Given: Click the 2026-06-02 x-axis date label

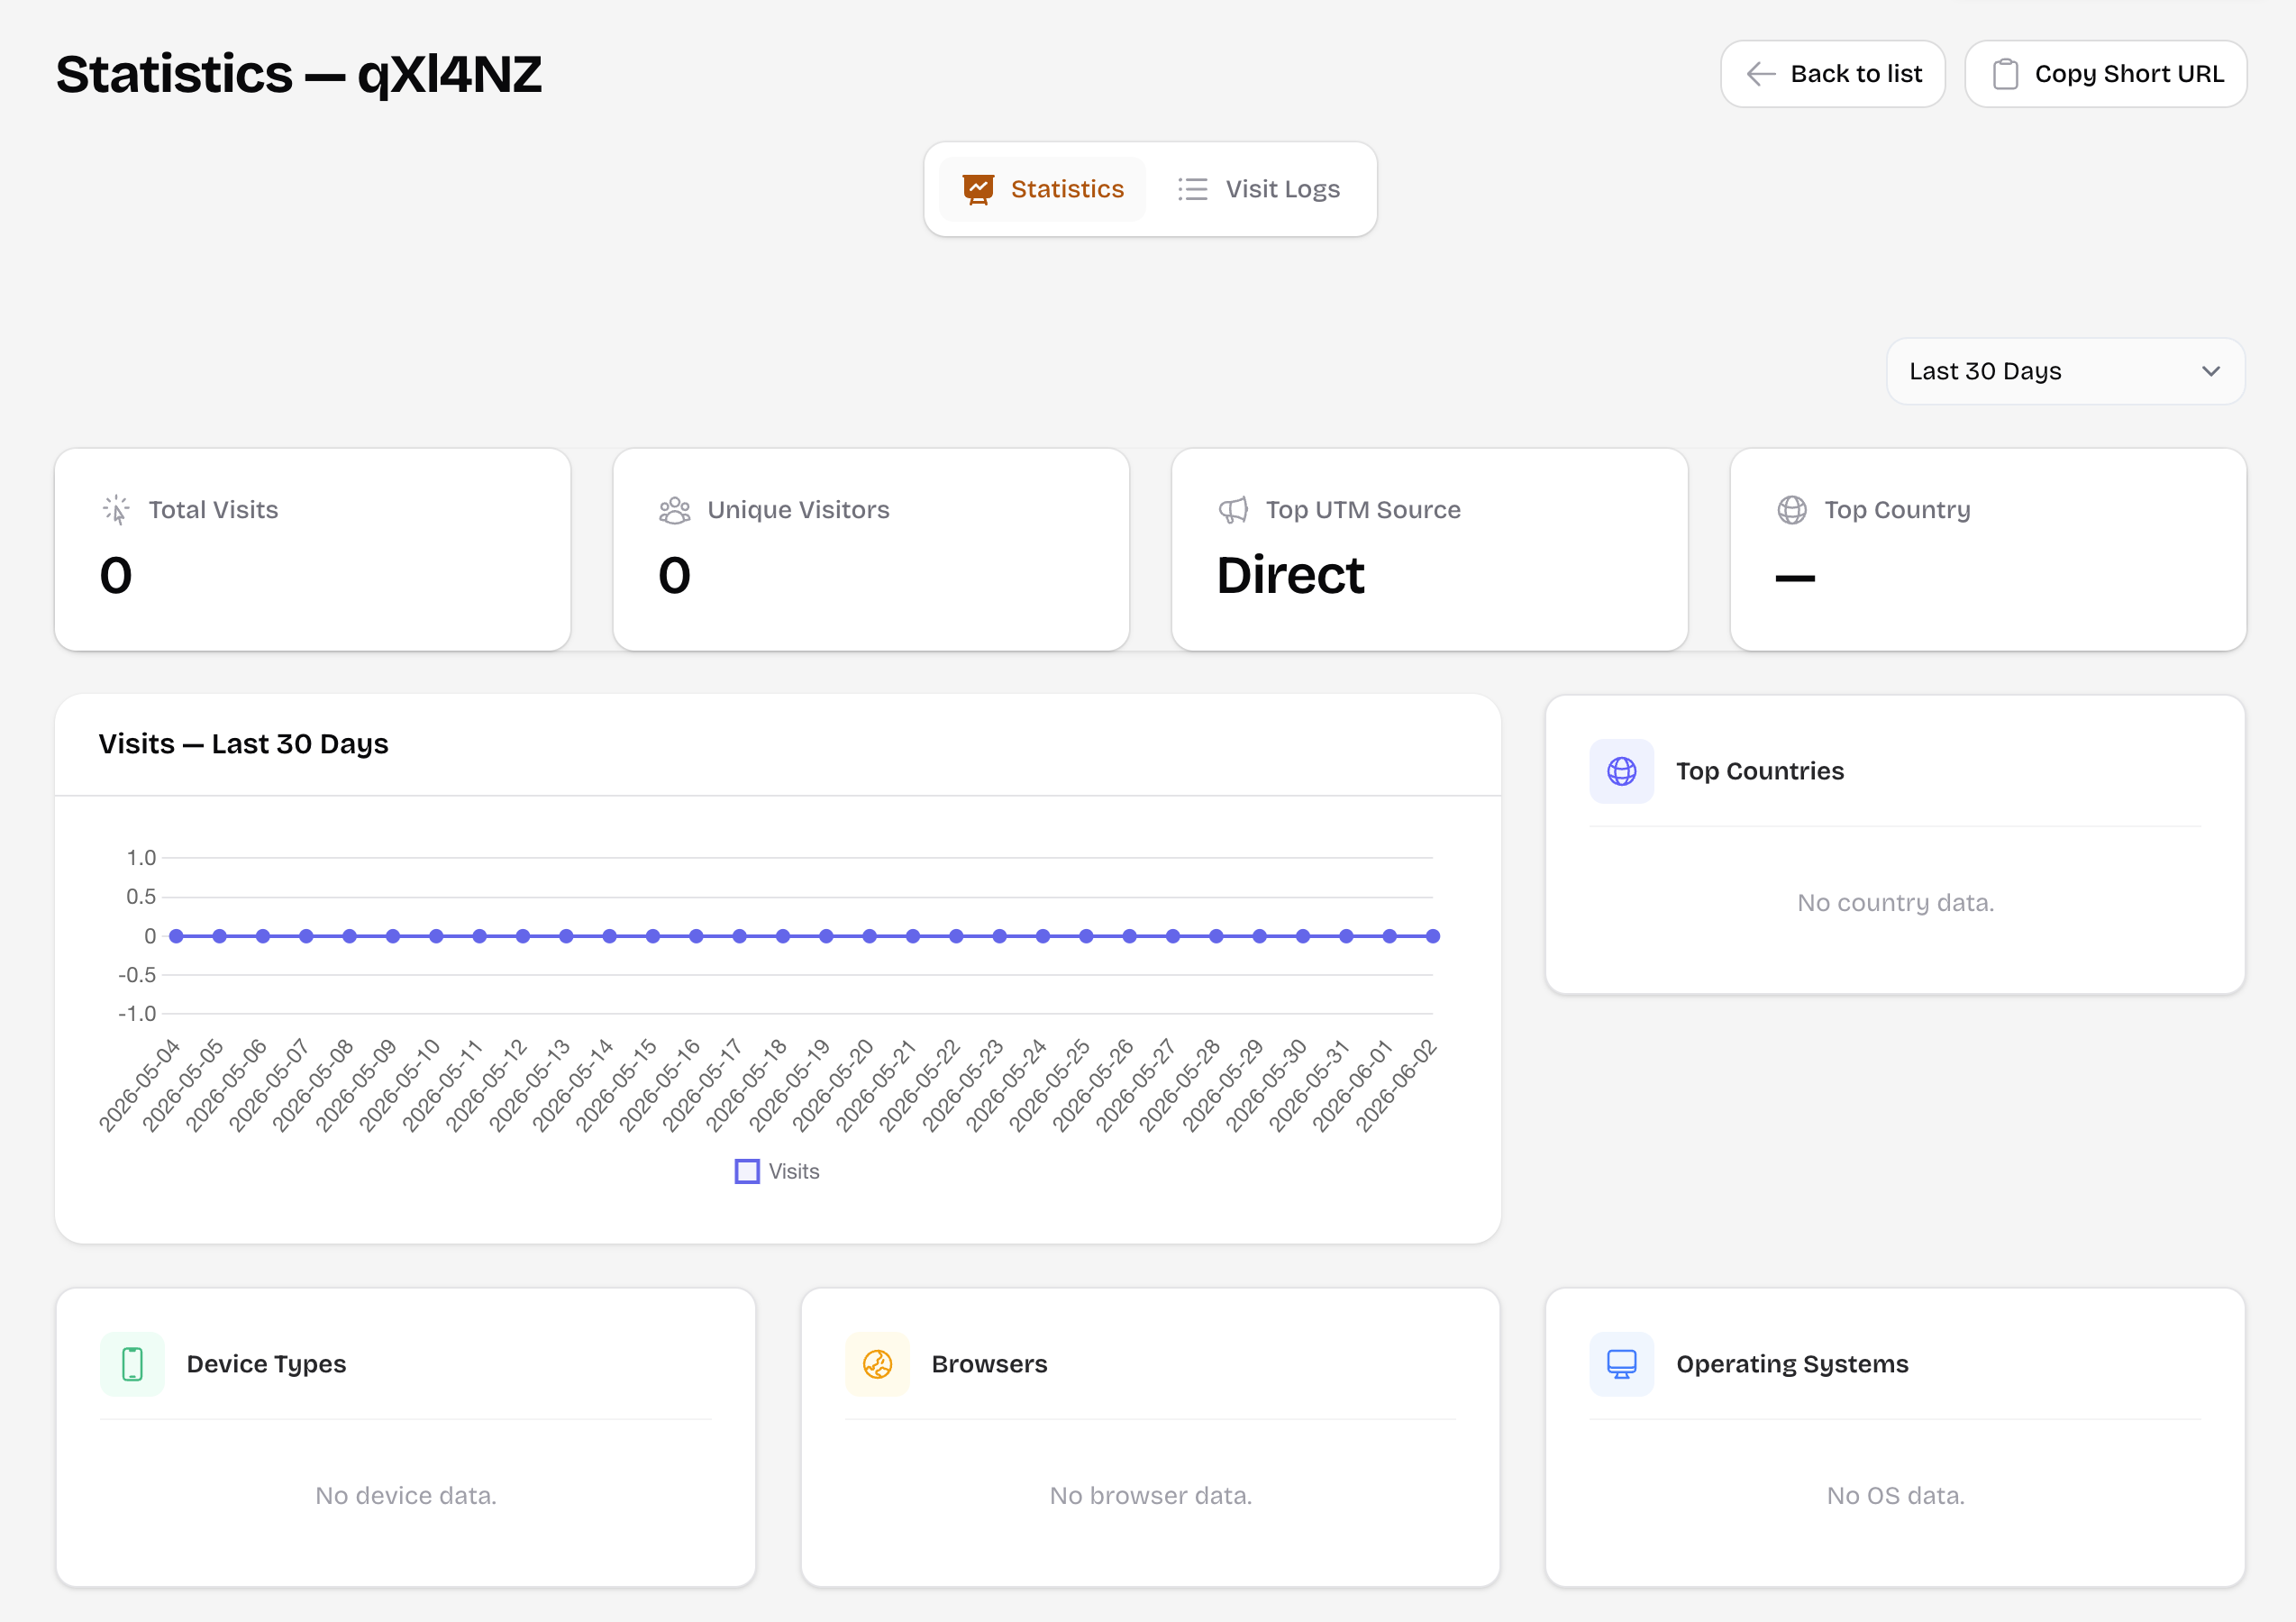Looking at the screenshot, I should 1396,1085.
